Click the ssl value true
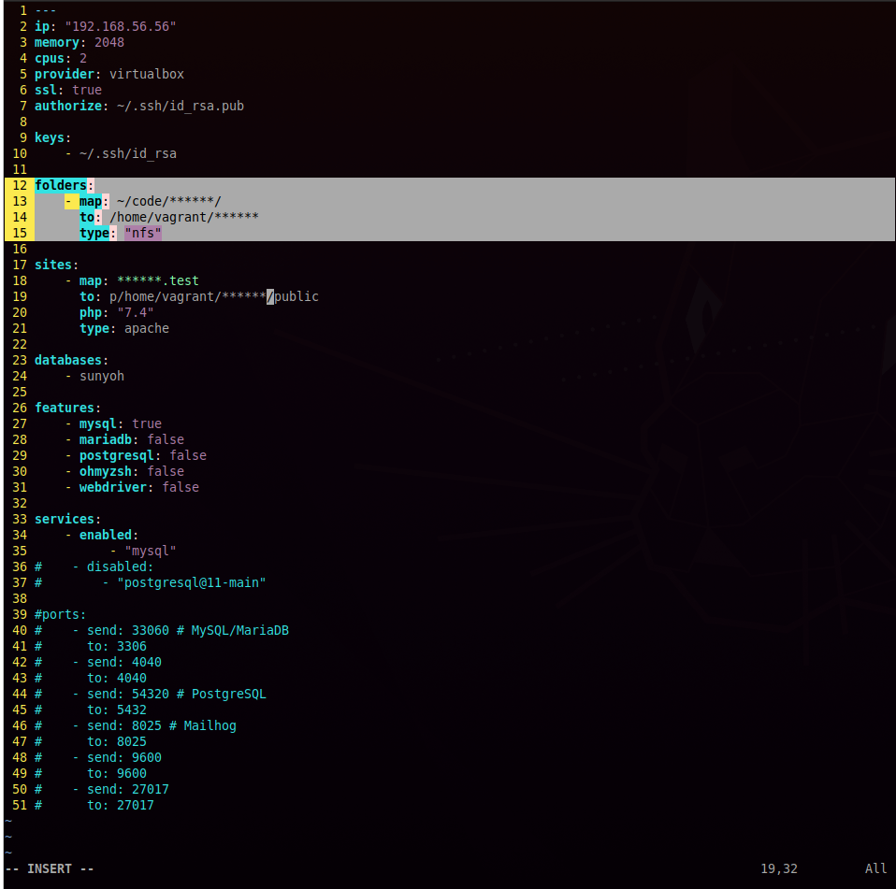Viewport: 896px width, 889px height. pyautogui.click(x=87, y=91)
